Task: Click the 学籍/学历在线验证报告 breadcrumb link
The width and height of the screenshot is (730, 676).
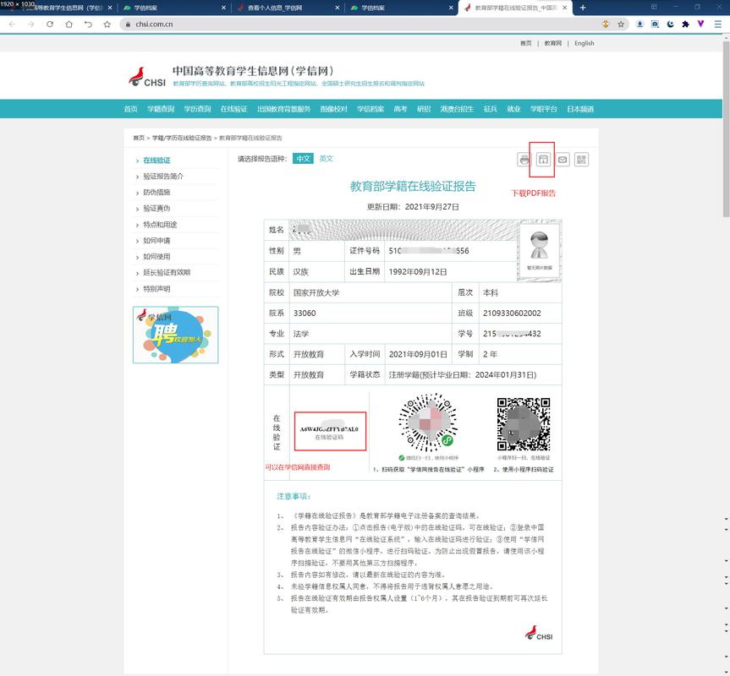Action: pyautogui.click(x=182, y=138)
